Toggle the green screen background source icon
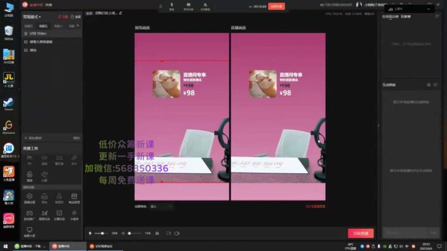This screenshot has width=447, height=251. [26, 42]
